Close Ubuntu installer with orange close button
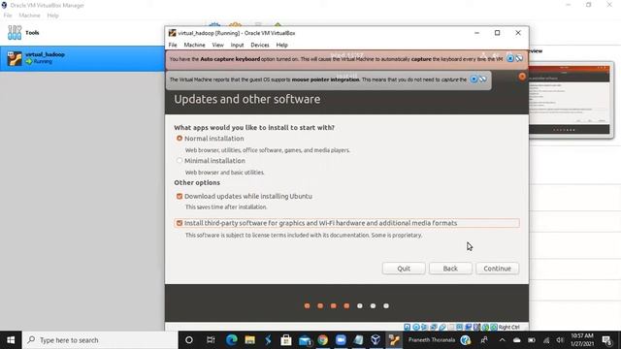 click(x=522, y=77)
